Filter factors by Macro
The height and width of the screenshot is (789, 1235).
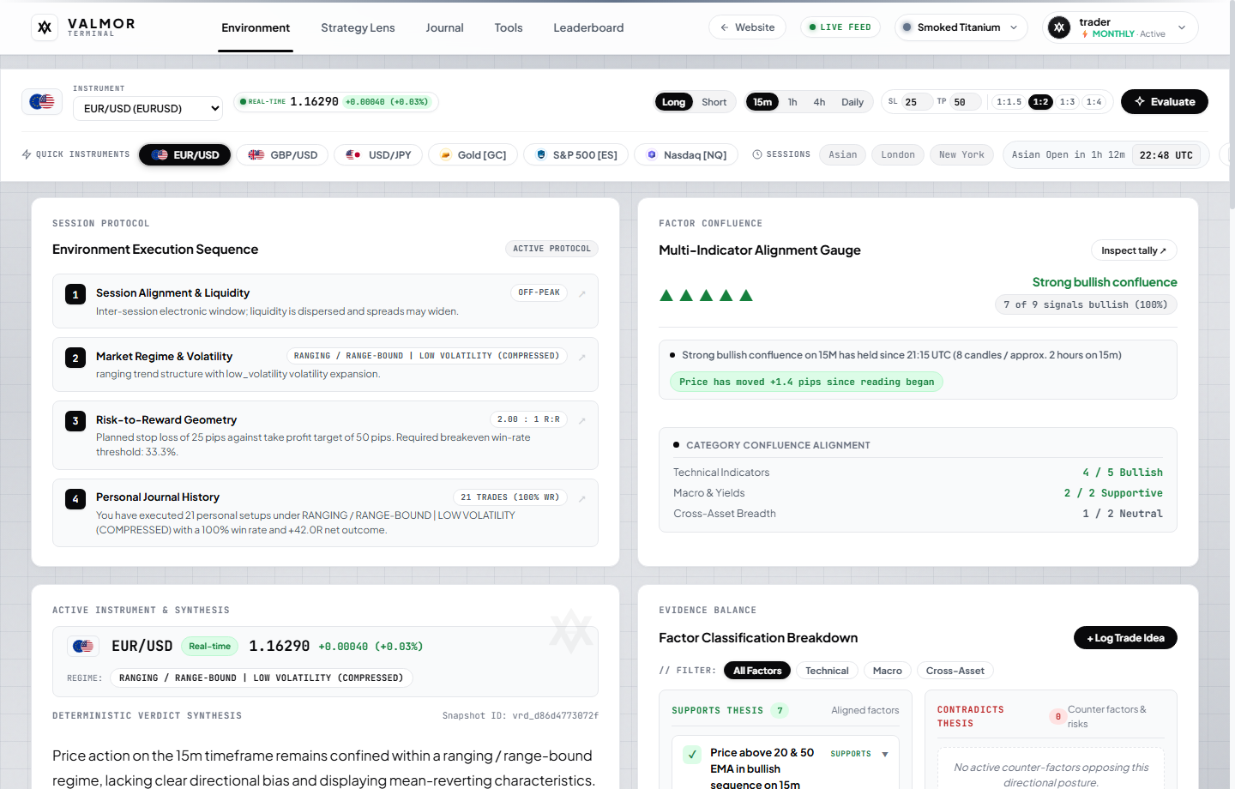pyautogui.click(x=888, y=671)
